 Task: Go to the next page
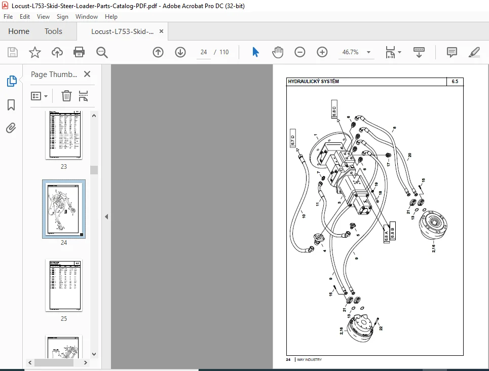[x=180, y=52]
